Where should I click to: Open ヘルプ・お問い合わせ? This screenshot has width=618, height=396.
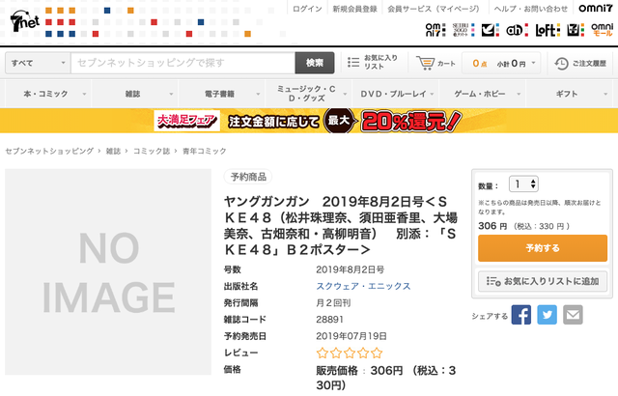(x=531, y=9)
